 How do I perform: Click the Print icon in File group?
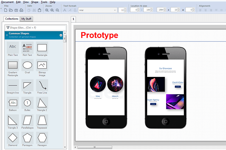tap(21, 10)
